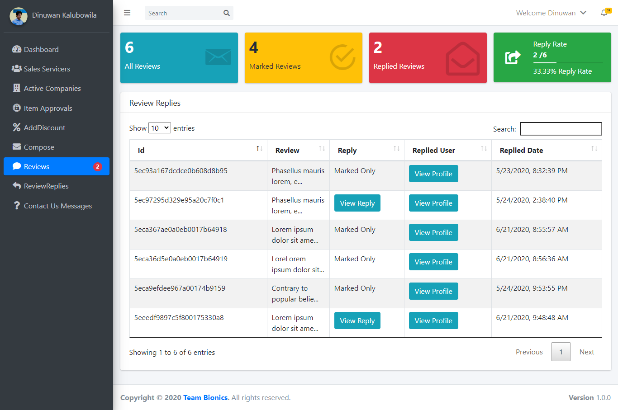Open the Team Bionics footer link

click(x=206, y=397)
